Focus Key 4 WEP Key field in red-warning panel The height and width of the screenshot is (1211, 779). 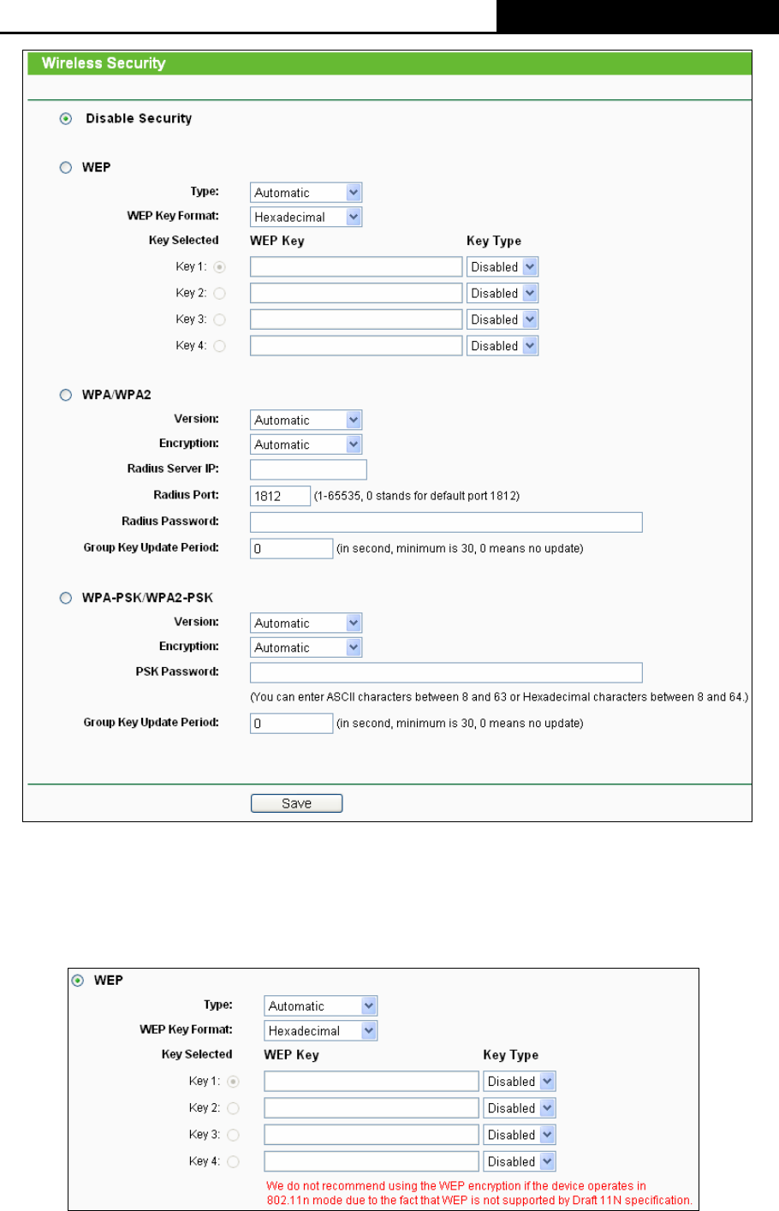(x=372, y=1162)
